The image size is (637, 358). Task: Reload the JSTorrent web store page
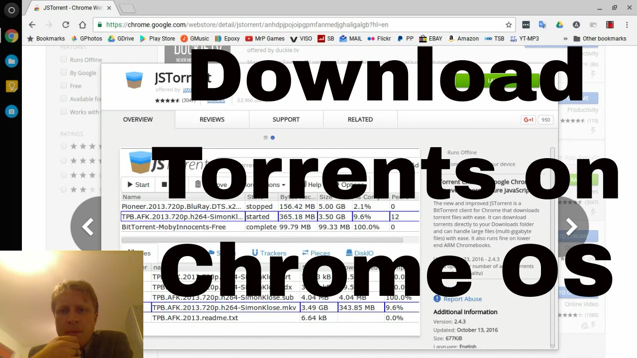pyautogui.click(x=66, y=24)
